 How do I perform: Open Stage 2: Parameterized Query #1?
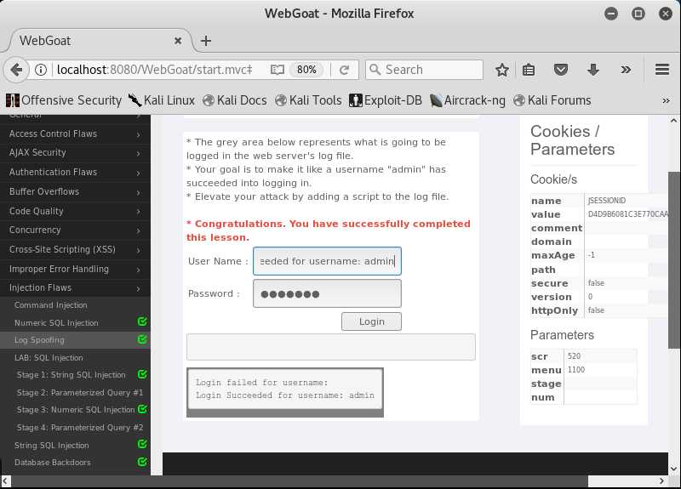coord(79,393)
